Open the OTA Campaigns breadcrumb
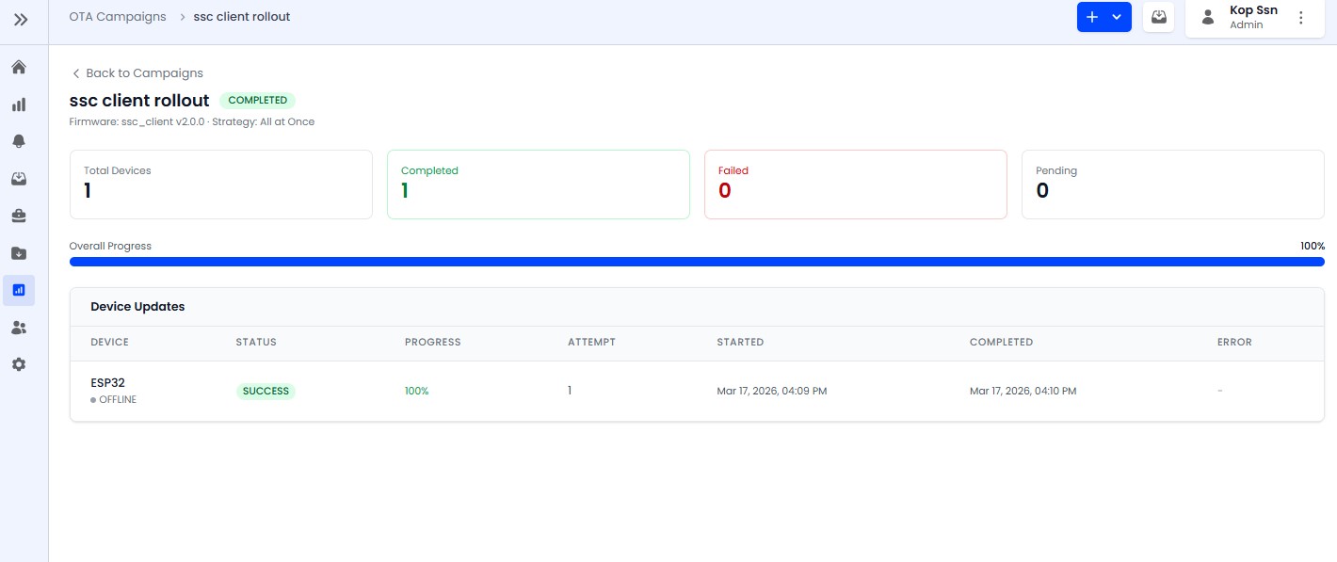This screenshot has width=1337, height=562. 118,16
